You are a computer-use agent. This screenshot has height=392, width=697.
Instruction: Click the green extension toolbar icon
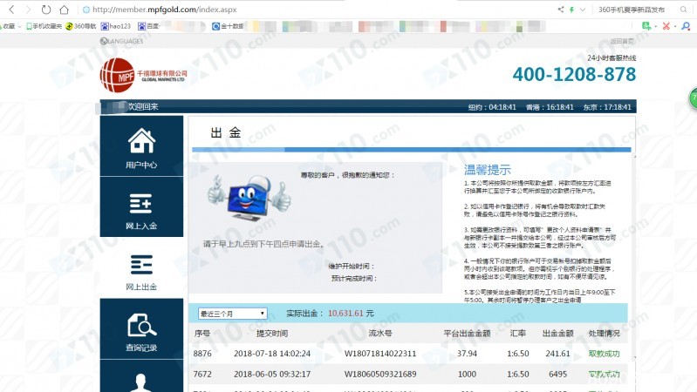pyautogui.click(x=646, y=26)
